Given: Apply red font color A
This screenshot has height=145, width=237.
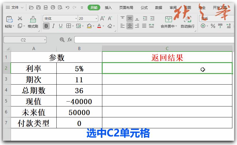Looking at the screenshot, I should pos(99,26).
